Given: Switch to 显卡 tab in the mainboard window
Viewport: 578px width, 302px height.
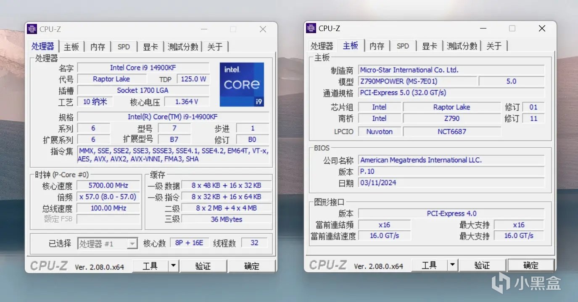Looking at the screenshot, I should 429,46.
